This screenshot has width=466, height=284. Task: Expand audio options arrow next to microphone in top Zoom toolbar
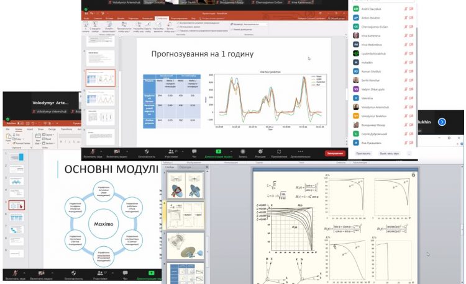point(101,151)
